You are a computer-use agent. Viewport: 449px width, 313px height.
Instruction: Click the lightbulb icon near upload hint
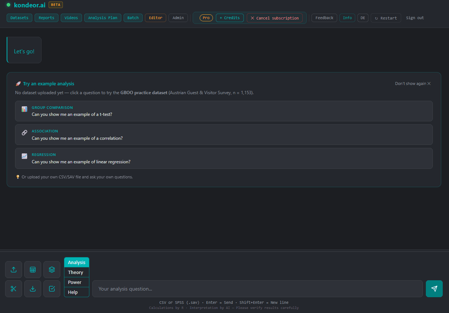coord(18,177)
